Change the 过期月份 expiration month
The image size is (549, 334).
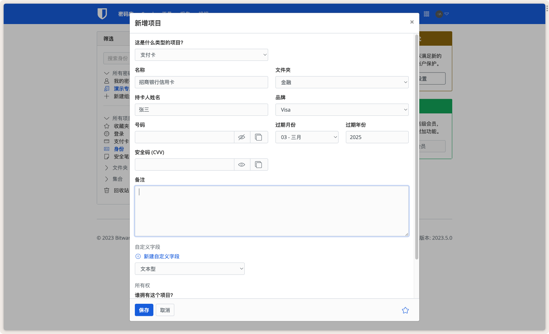(306, 137)
